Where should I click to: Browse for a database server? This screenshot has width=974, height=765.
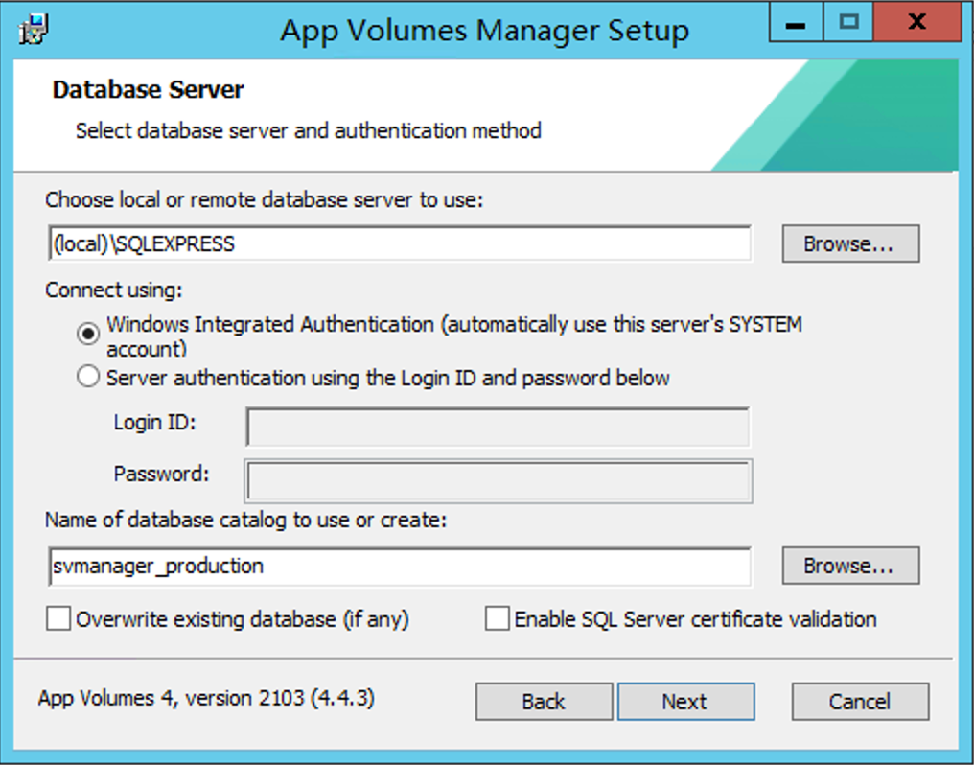click(849, 243)
